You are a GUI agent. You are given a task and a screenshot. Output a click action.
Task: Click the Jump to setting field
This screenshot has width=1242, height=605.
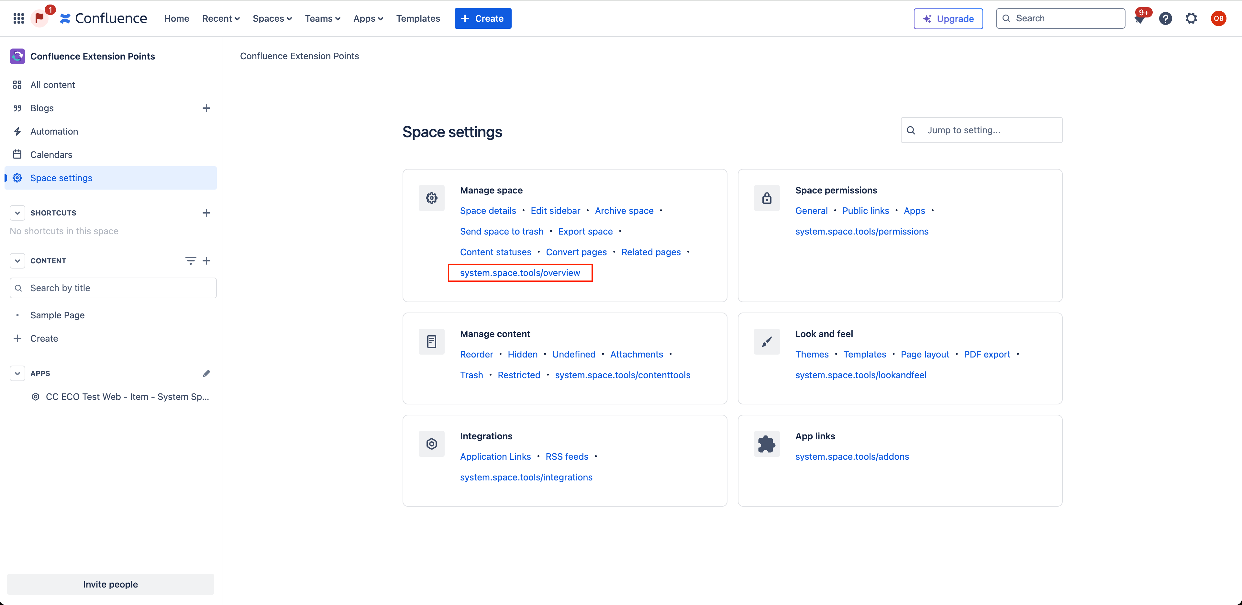coord(981,130)
